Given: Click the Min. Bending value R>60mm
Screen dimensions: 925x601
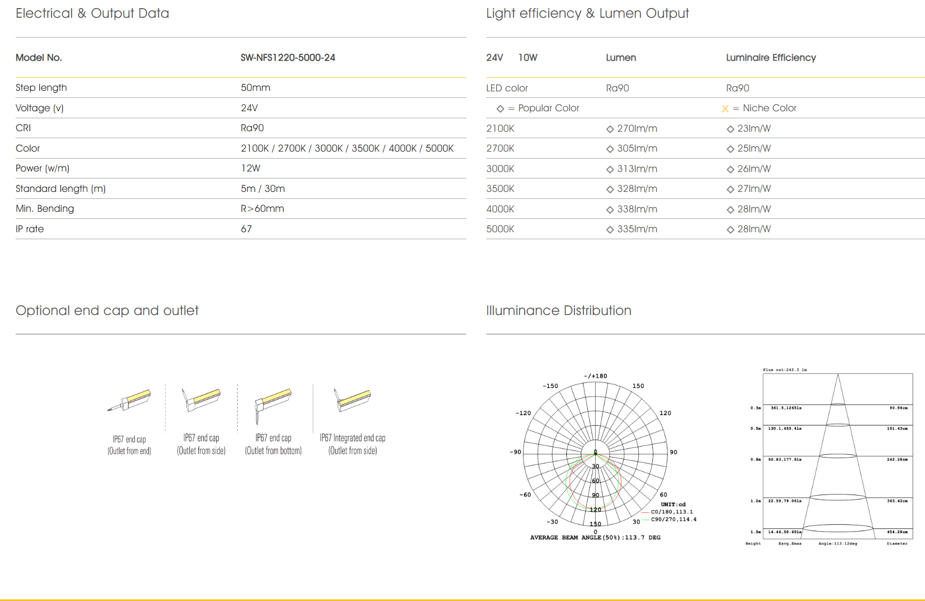Looking at the screenshot, I should point(262,209).
